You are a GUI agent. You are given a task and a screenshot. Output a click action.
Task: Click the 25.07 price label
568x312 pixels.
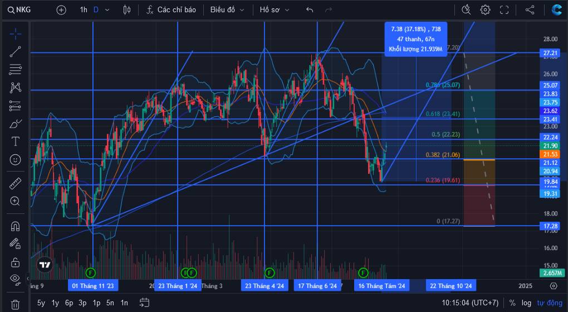pos(550,85)
